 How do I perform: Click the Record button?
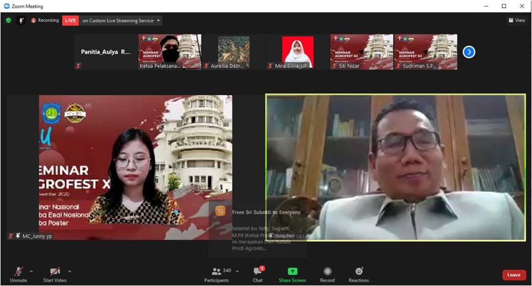coord(327,274)
